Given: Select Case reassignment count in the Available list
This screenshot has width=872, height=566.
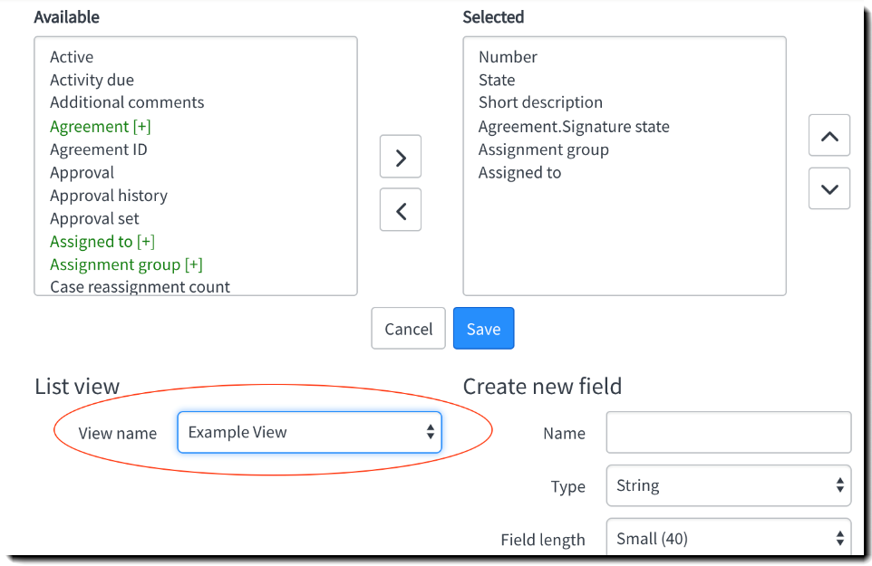Looking at the screenshot, I should click(x=140, y=286).
